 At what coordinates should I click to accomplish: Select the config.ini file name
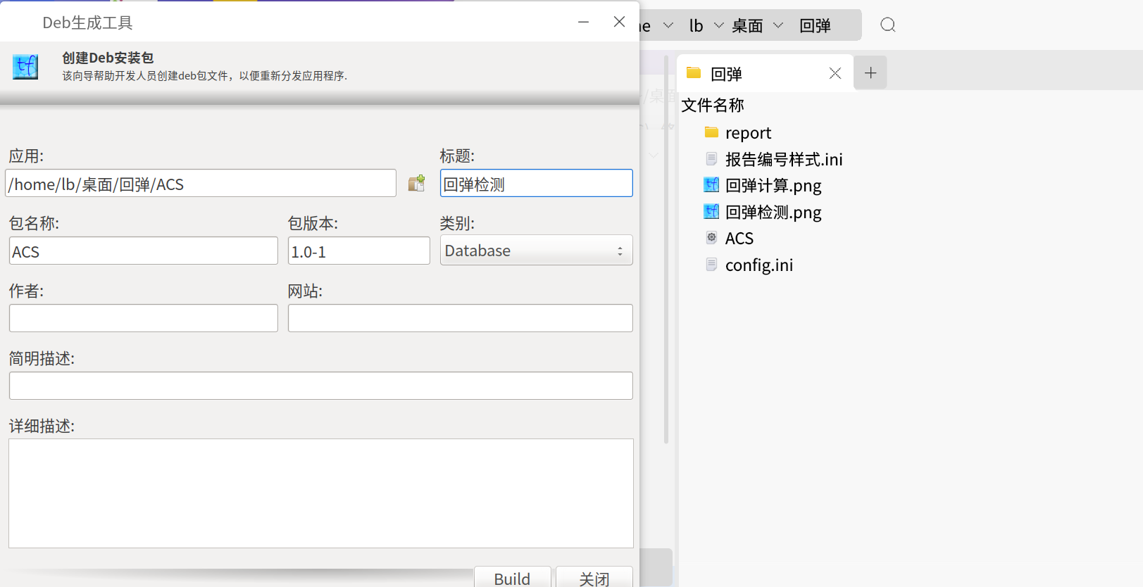(x=759, y=265)
